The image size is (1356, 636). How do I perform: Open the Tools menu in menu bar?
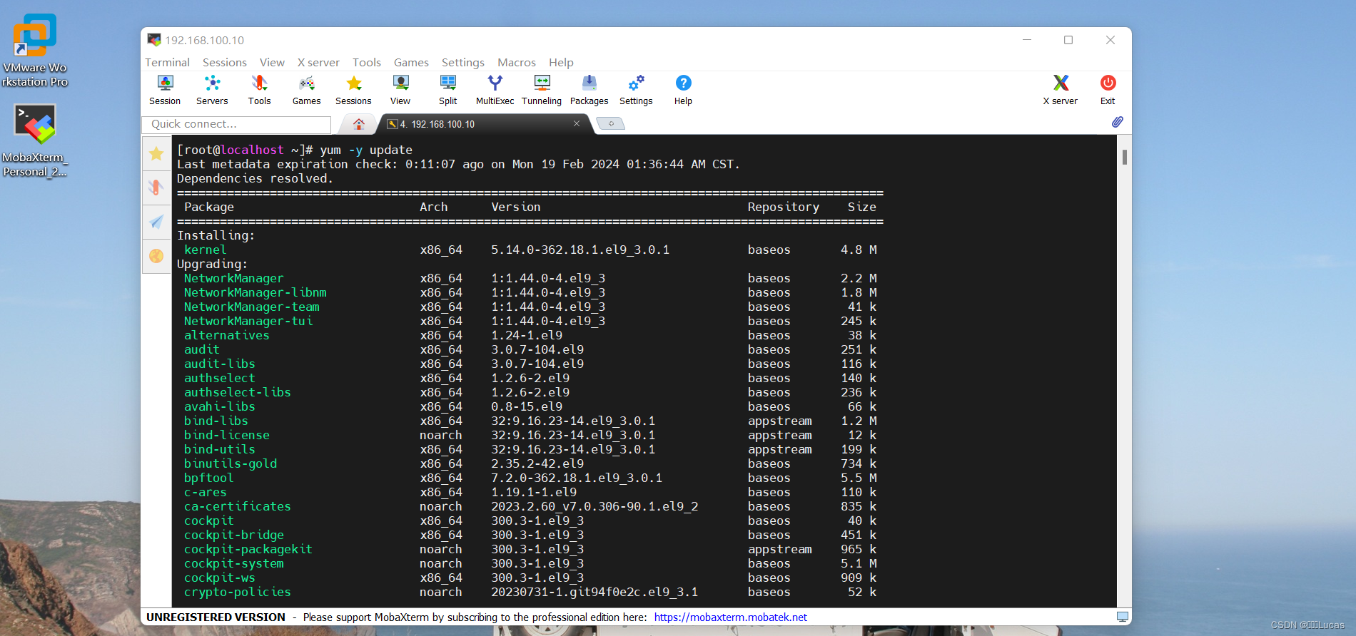click(367, 63)
